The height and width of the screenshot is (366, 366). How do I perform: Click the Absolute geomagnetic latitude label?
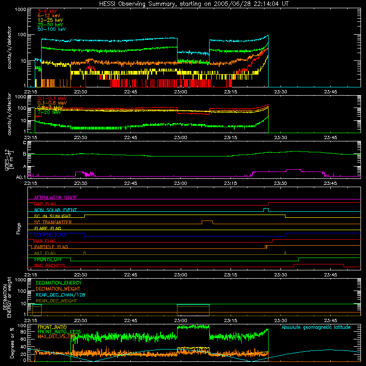(x=316, y=328)
